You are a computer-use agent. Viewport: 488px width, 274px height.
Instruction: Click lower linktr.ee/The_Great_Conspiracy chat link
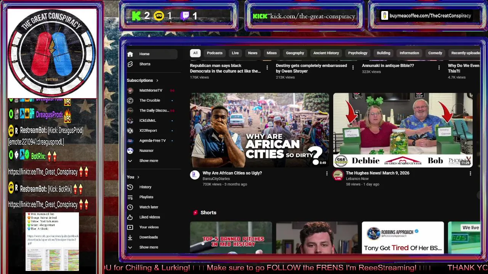point(43,205)
